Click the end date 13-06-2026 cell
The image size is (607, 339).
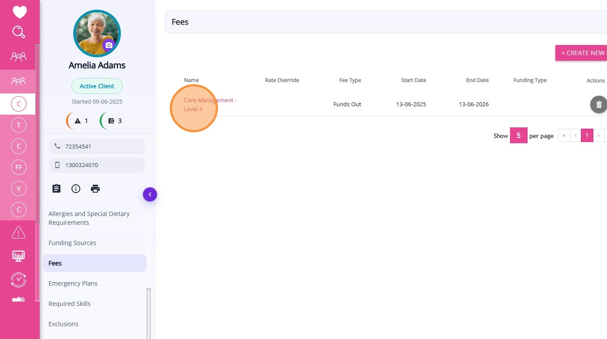[474, 104]
